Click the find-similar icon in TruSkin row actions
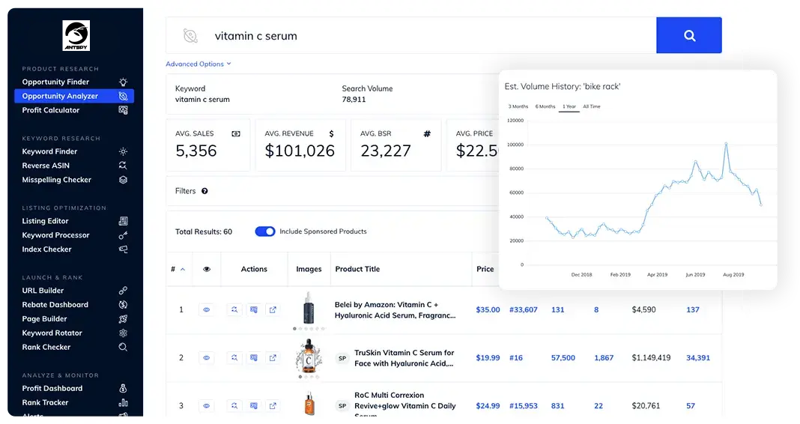This screenshot has width=800, height=424. click(234, 358)
